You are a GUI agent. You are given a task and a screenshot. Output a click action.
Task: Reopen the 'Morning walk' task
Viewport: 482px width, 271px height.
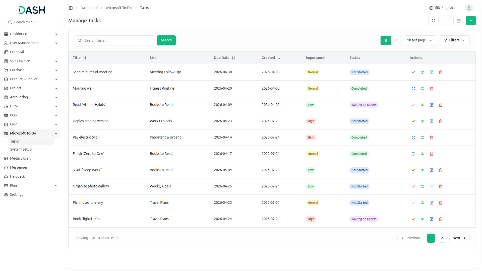pyautogui.click(x=413, y=89)
